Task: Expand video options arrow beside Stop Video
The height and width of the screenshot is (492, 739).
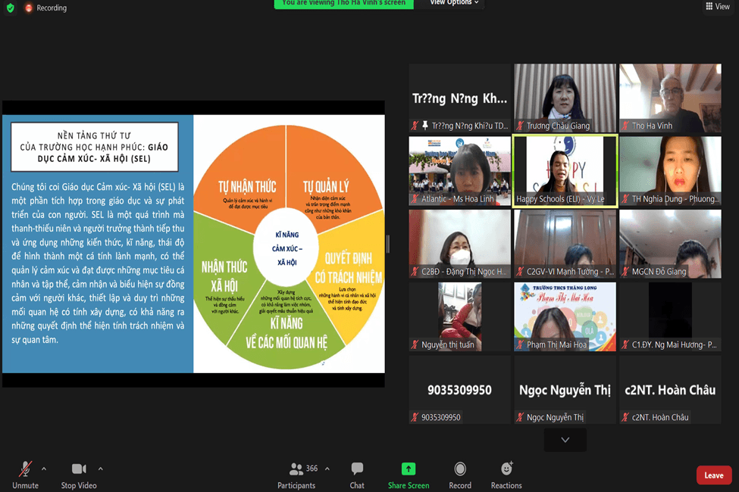Action: [100, 469]
